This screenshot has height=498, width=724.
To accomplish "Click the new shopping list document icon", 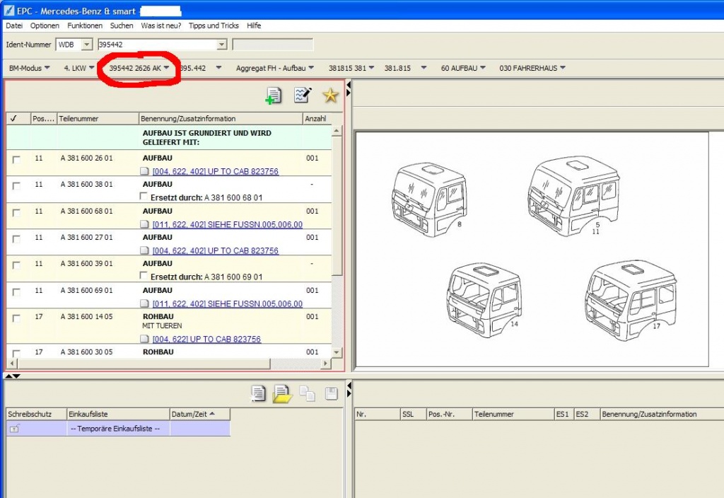I will point(258,393).
